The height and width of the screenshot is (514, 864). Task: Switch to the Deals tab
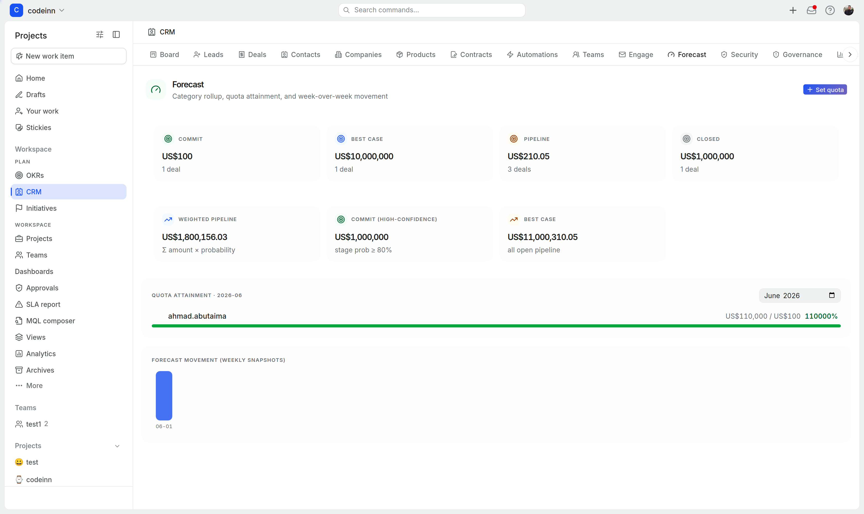pos(252,55)
